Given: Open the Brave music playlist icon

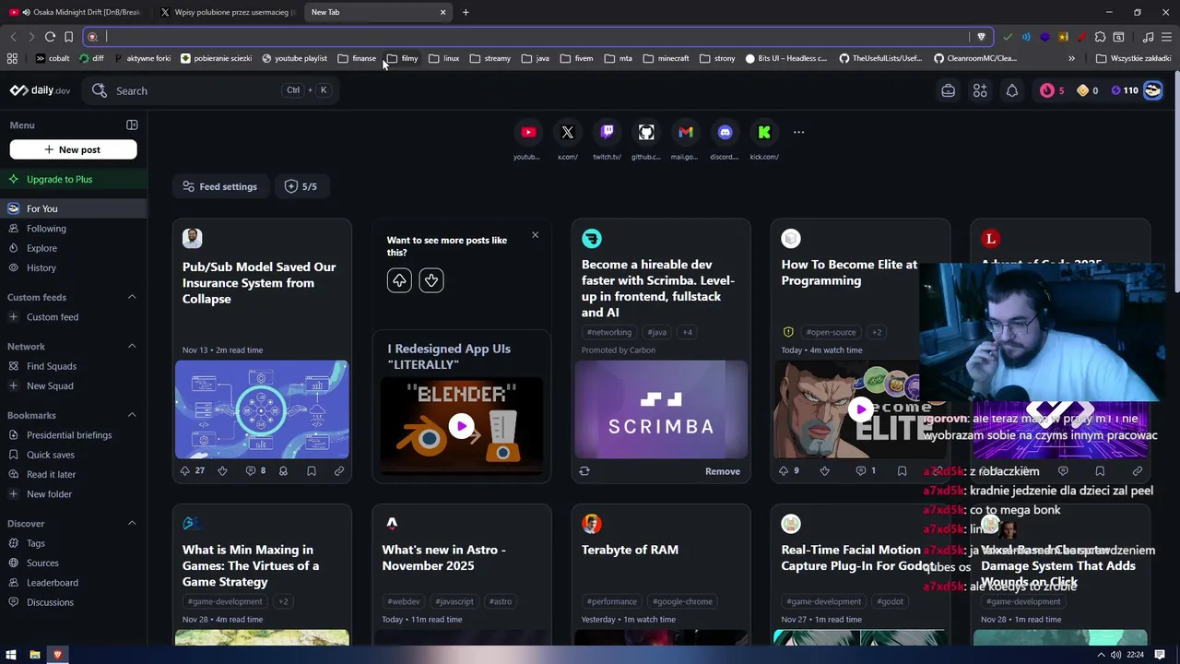Looking at the screenshot, I should 1148,37.
